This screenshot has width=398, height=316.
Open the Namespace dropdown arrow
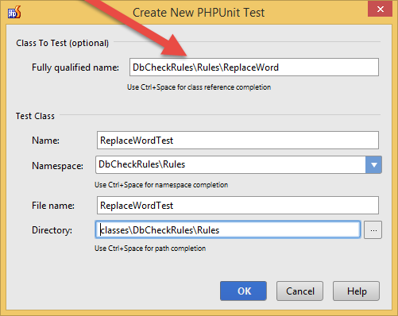(x=373, y=164)
